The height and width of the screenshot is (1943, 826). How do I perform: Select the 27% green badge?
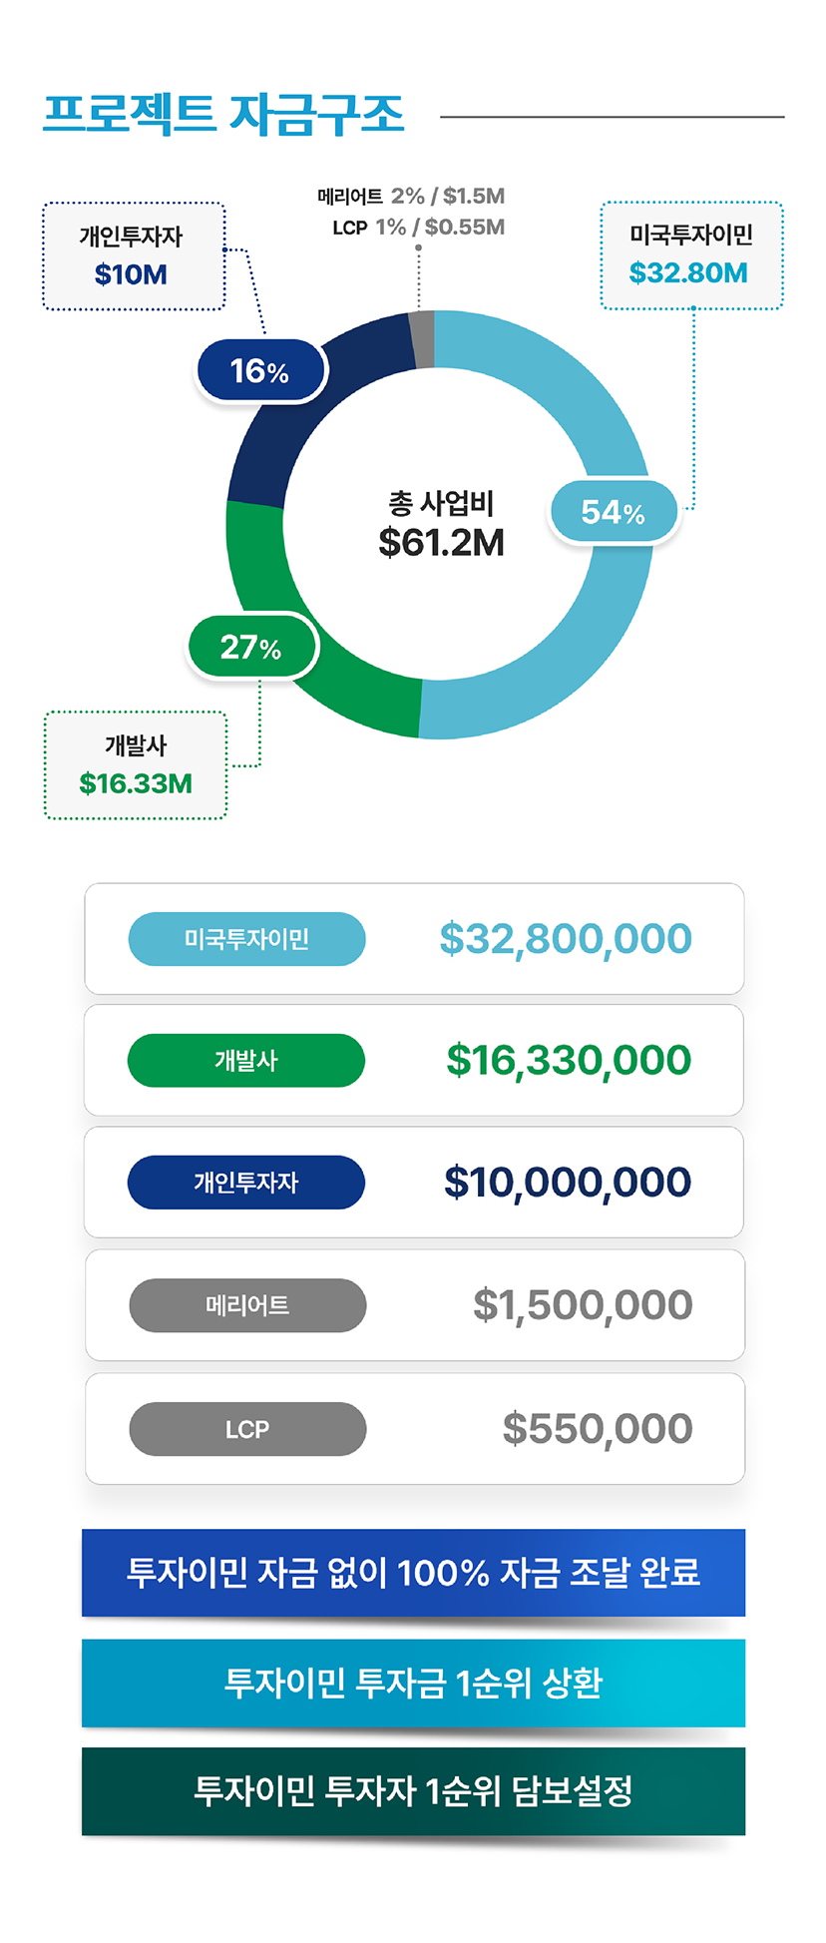pyautogui.click(x=251, y=648)
